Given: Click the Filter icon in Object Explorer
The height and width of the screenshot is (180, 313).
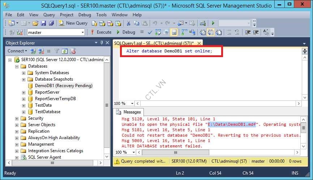Looking at the screenshot, I should pyautogui.click(x=57, y=51).
